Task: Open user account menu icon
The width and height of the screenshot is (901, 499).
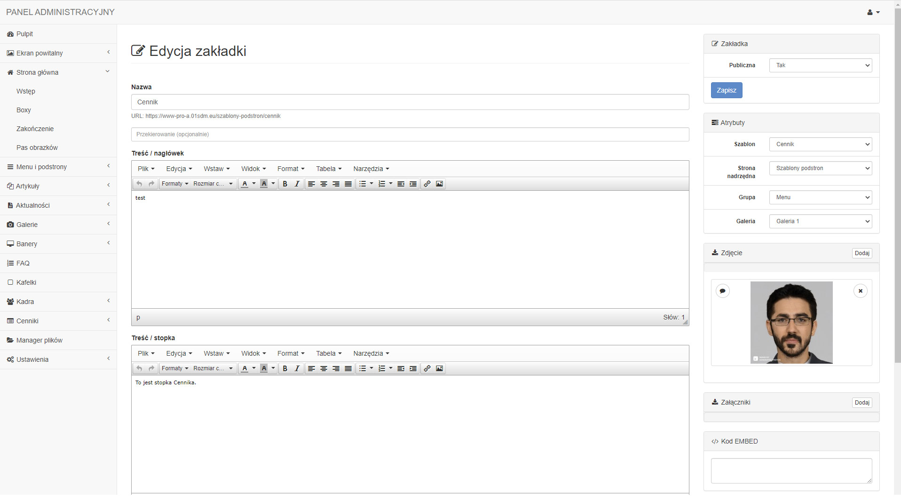Action: coord(873,12)
